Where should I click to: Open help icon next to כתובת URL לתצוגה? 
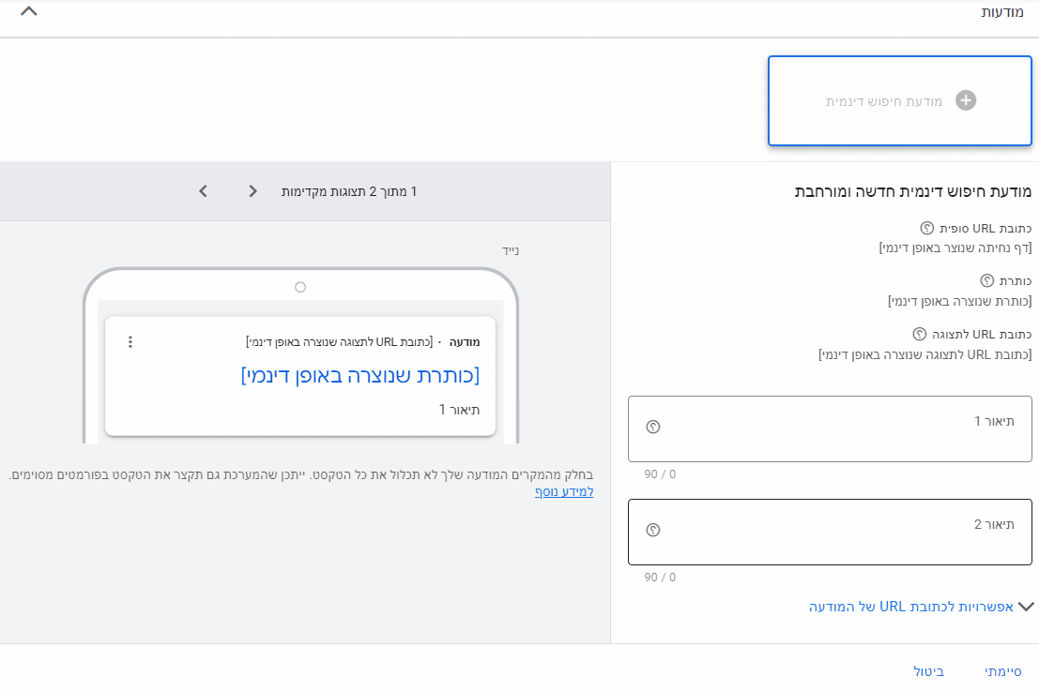[x=920, y=334]
